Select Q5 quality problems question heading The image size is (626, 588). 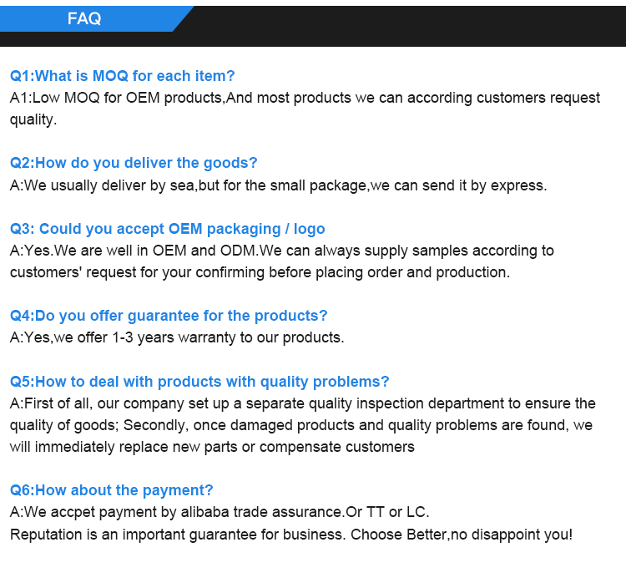click(x=199, y=382)
